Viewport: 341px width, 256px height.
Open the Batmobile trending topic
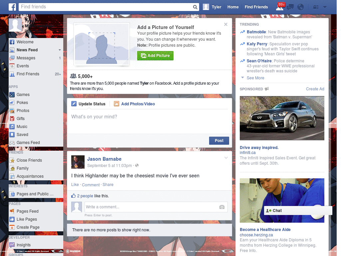tap(256, 32)
